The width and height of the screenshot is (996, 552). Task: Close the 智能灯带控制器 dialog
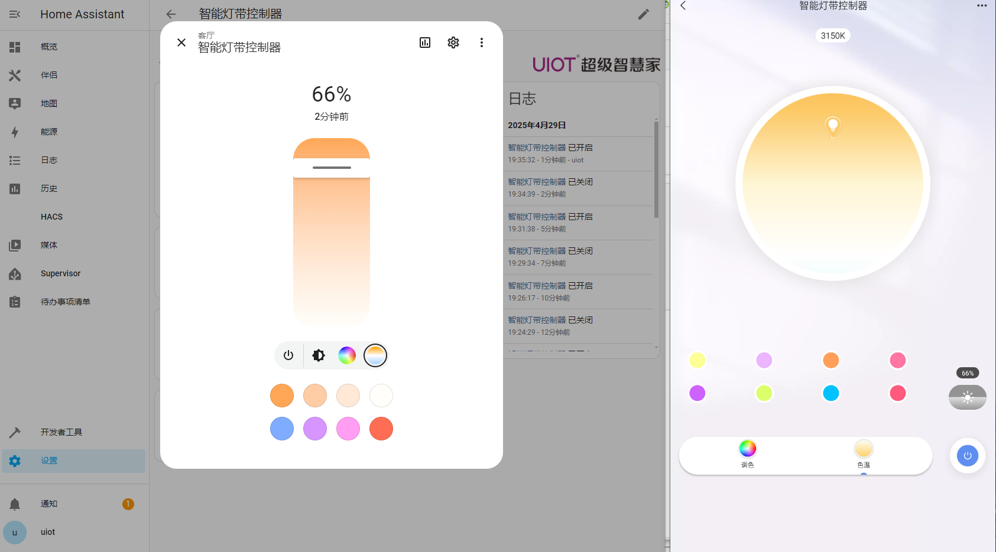pos(181,43)
